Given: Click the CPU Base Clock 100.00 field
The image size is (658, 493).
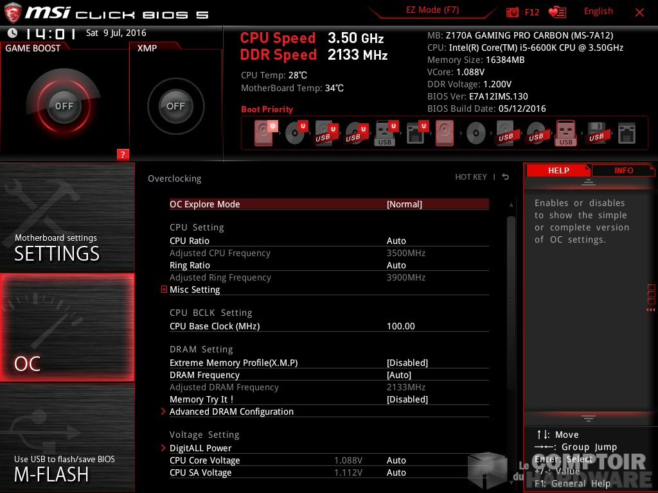Looking at the screenshot, I should pos(401,326).
